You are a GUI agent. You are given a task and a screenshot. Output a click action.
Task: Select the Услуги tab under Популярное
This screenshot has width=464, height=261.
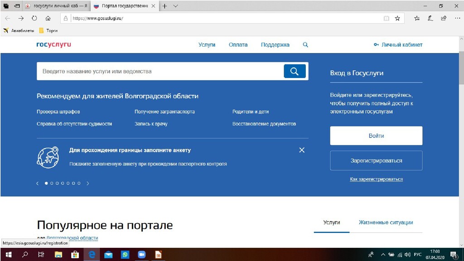331,222
